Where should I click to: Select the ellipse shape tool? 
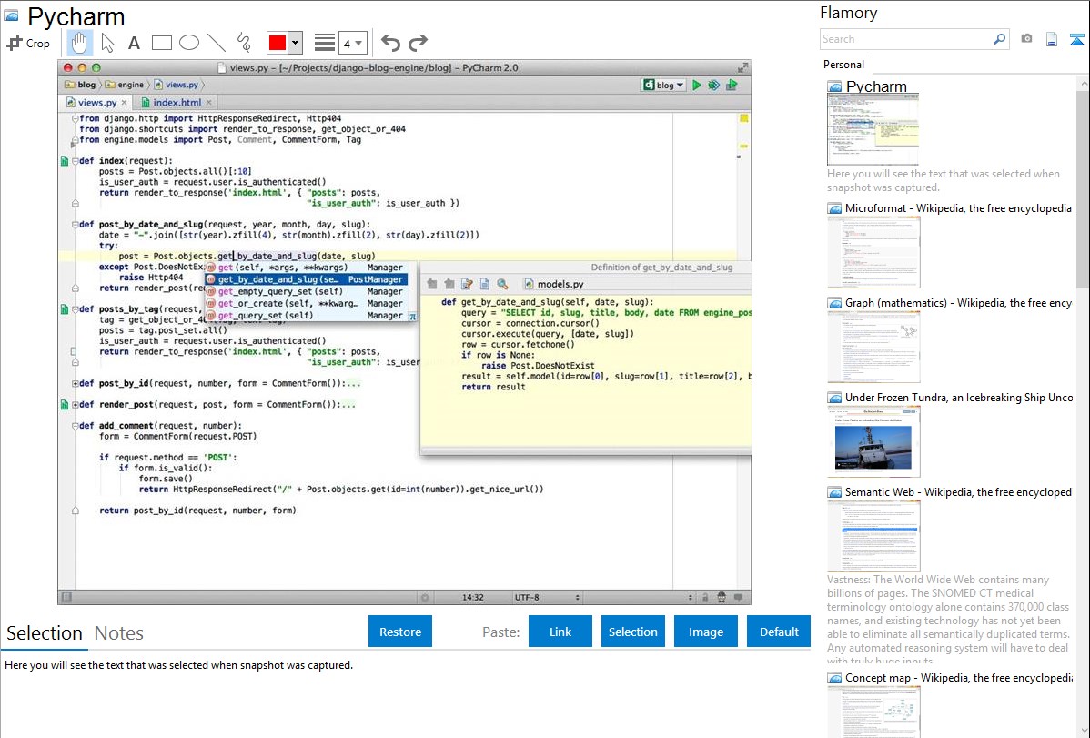[x=189, y=43]
